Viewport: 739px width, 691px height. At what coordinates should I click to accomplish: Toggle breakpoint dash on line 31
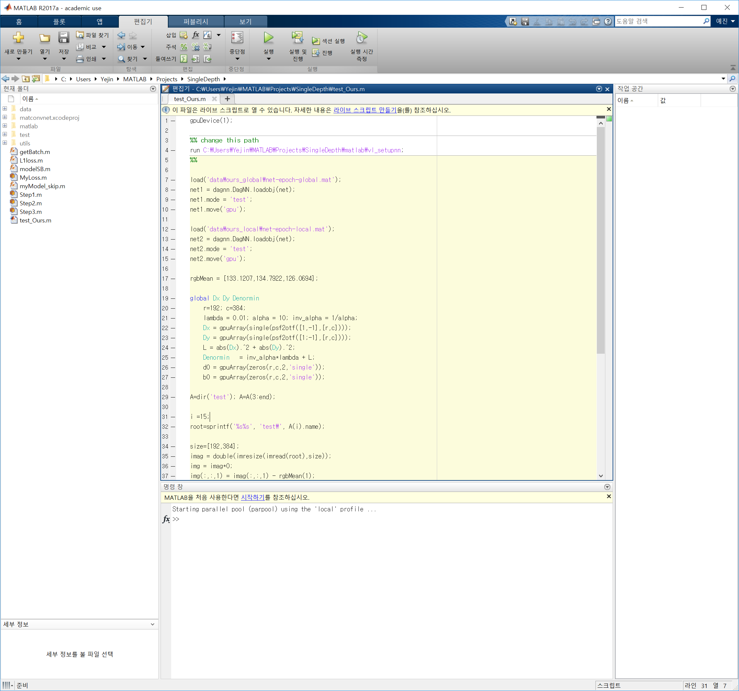[173, 417]
